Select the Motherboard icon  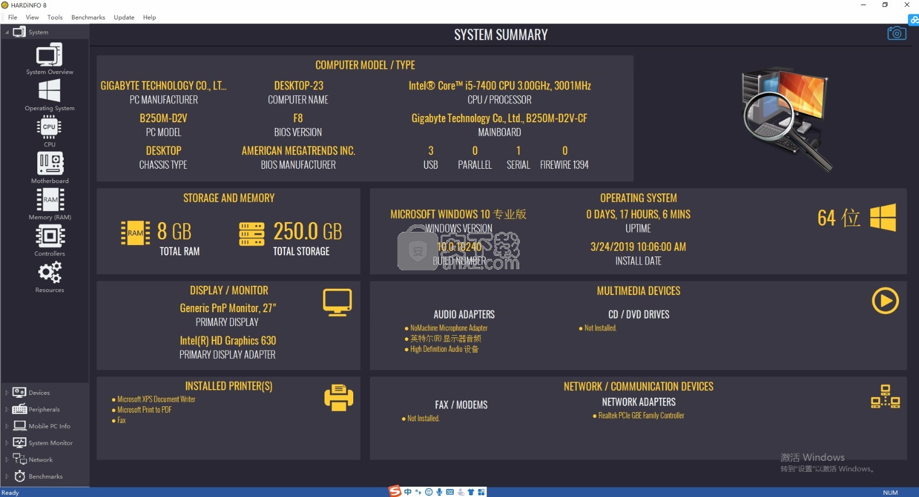[50, 163]
